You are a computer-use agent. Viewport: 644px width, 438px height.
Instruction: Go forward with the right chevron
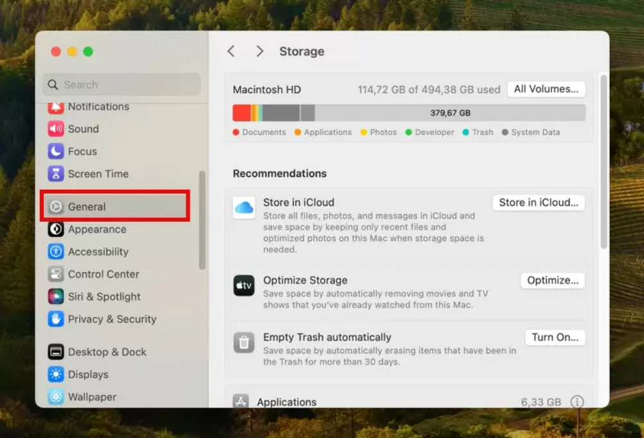coord(260,51)
